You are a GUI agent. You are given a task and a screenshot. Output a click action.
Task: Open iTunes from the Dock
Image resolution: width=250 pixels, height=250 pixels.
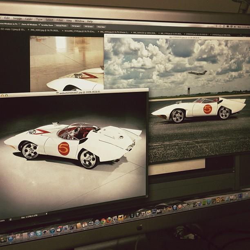(x=52, y=231)
